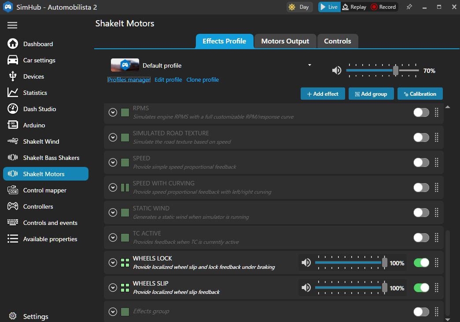Click the Available properties list icon
The image size is (460, 322).
[x=13, y=239]
